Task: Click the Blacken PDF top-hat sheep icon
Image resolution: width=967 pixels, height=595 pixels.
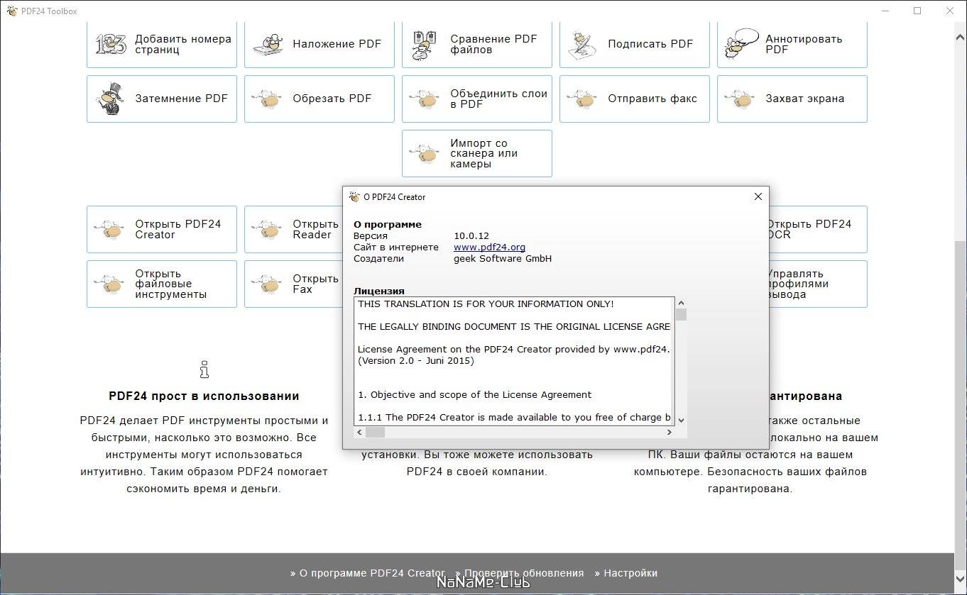Action: 110,99
